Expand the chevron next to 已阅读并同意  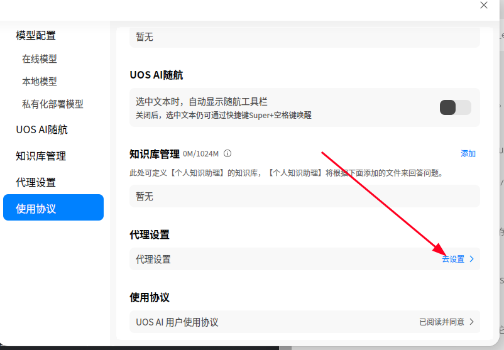point(472,322)
